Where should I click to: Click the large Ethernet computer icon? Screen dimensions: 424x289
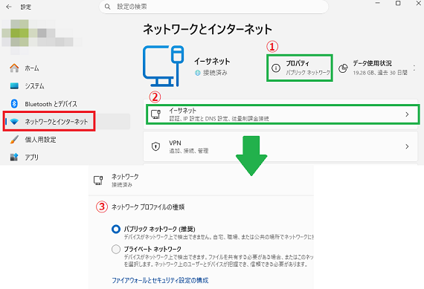(x=164, y=66)
